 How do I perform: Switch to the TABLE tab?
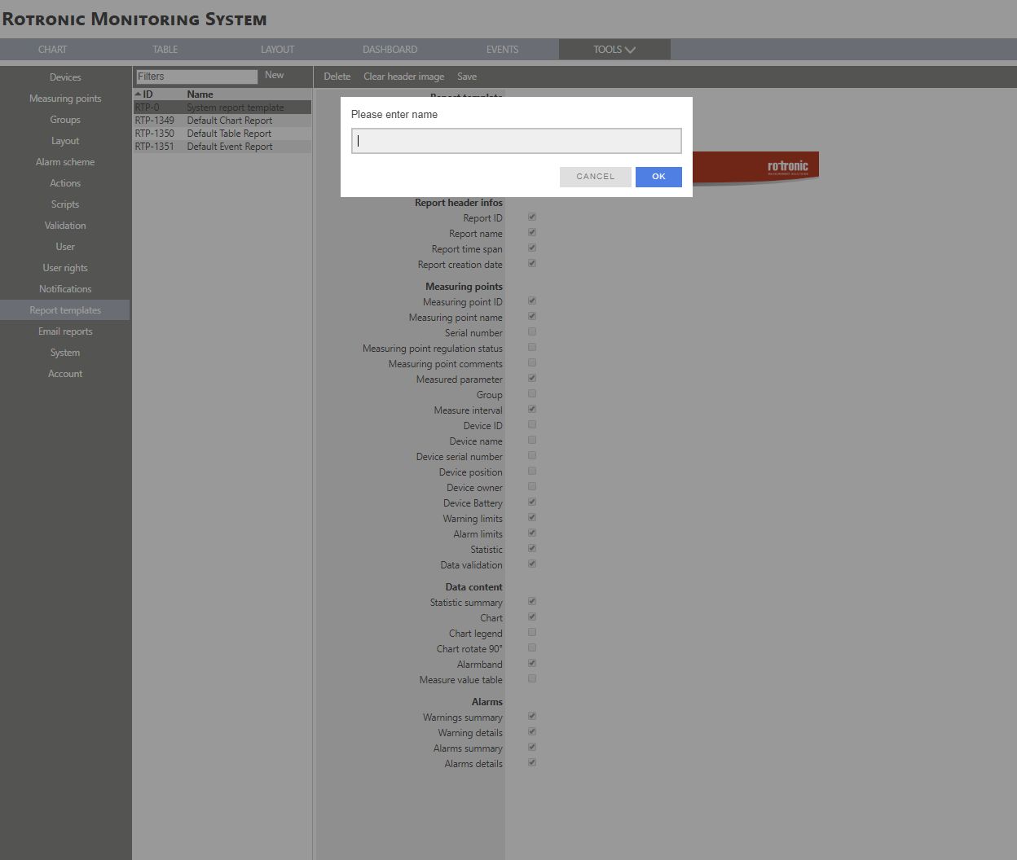click(x=165, y=50)
